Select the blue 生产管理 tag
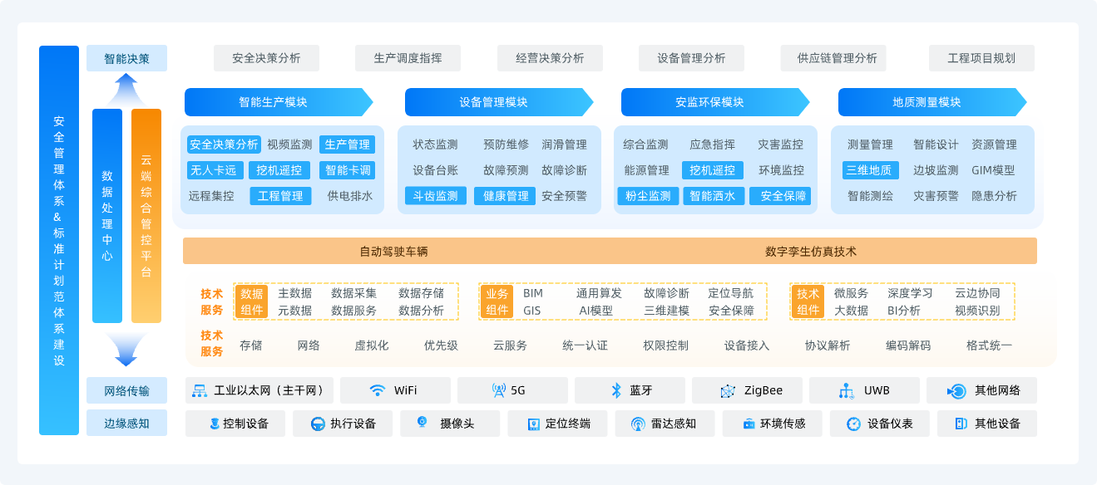The width and height of the screenshot is (1097, 485). [x=347, y=145]
